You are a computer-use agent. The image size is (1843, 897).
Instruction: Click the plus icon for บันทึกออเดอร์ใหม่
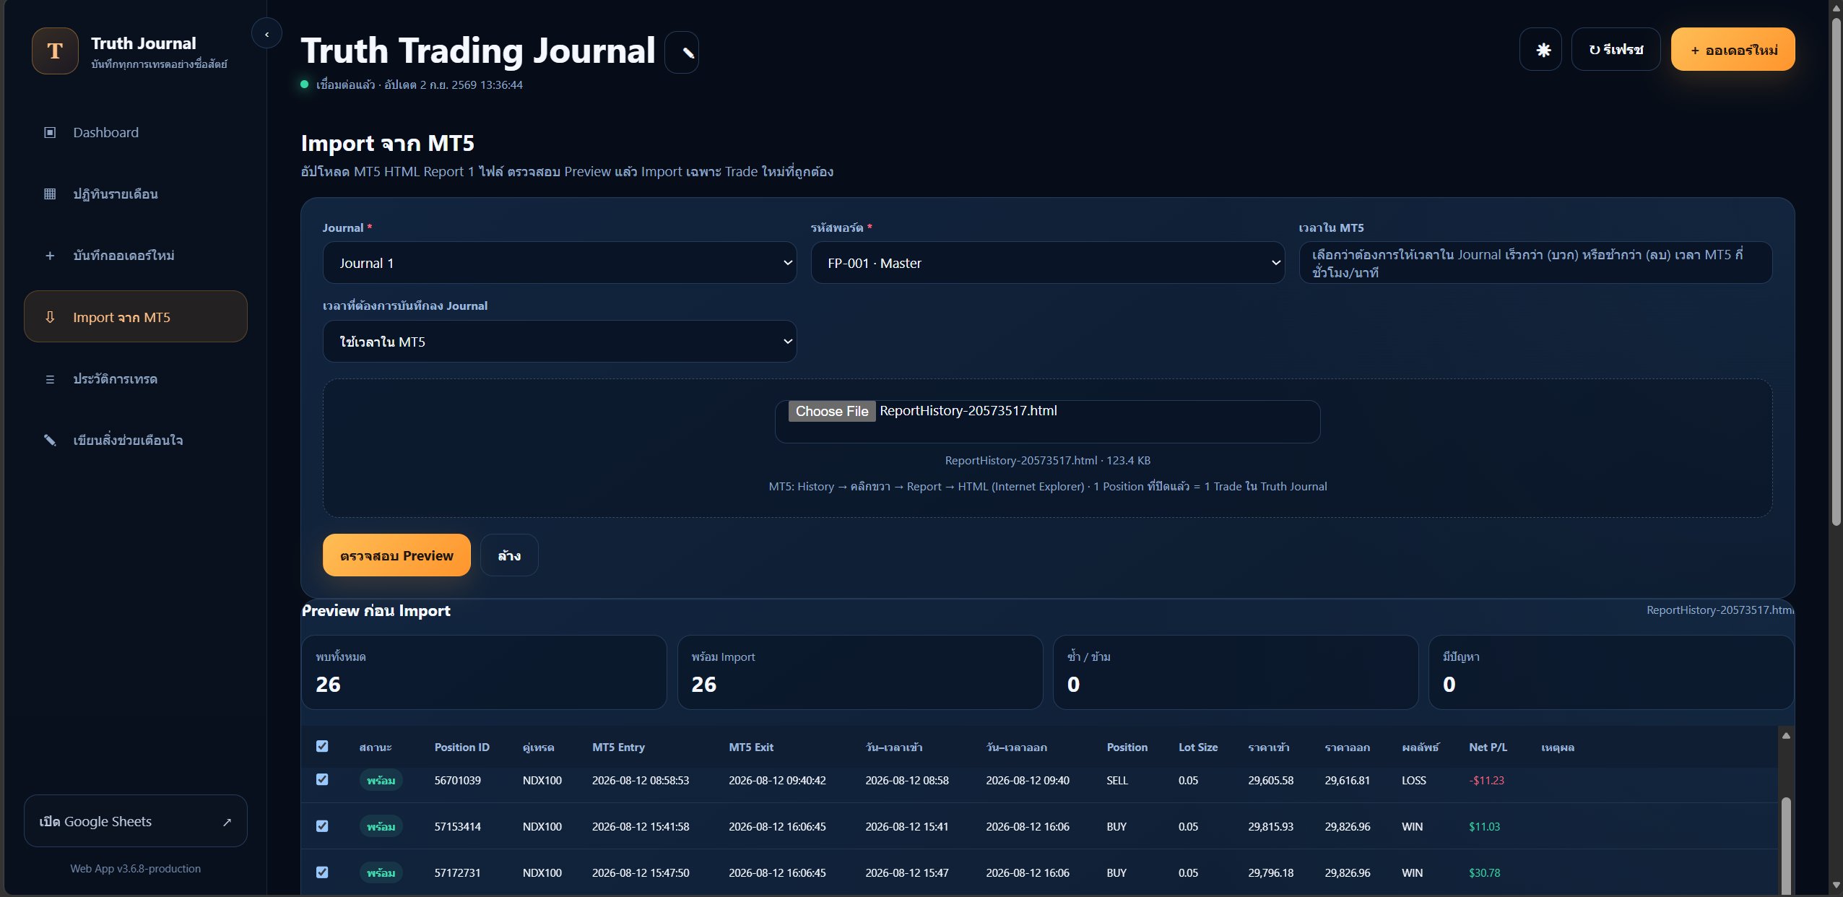pyautogui.click(x=50, y=256)
